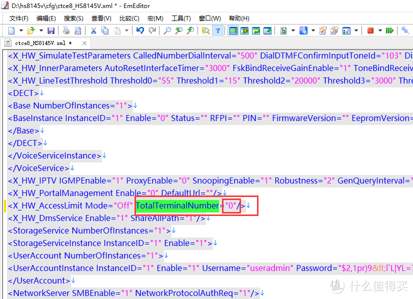
Task: Run the macro with green play icon
Action: tap(389, 30)
